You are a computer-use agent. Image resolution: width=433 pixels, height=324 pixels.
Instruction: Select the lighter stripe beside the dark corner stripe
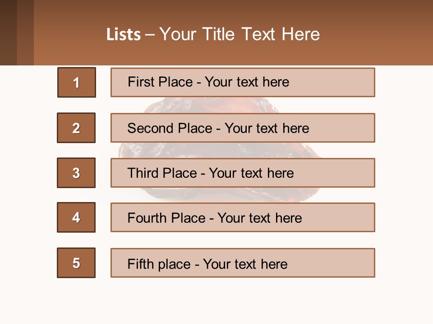(25, 32)
